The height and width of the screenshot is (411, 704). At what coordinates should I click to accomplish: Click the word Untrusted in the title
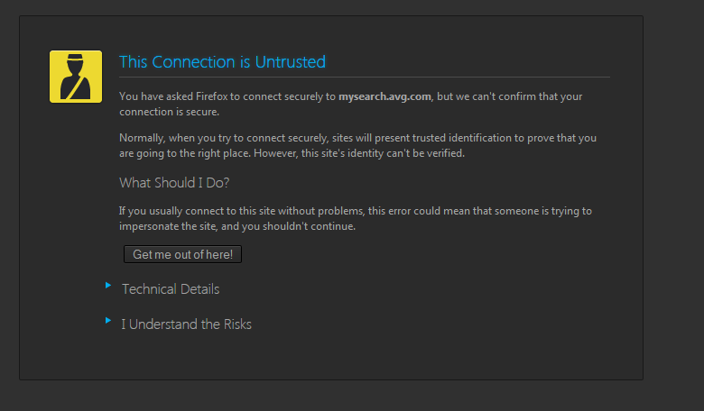click(290, 62)
